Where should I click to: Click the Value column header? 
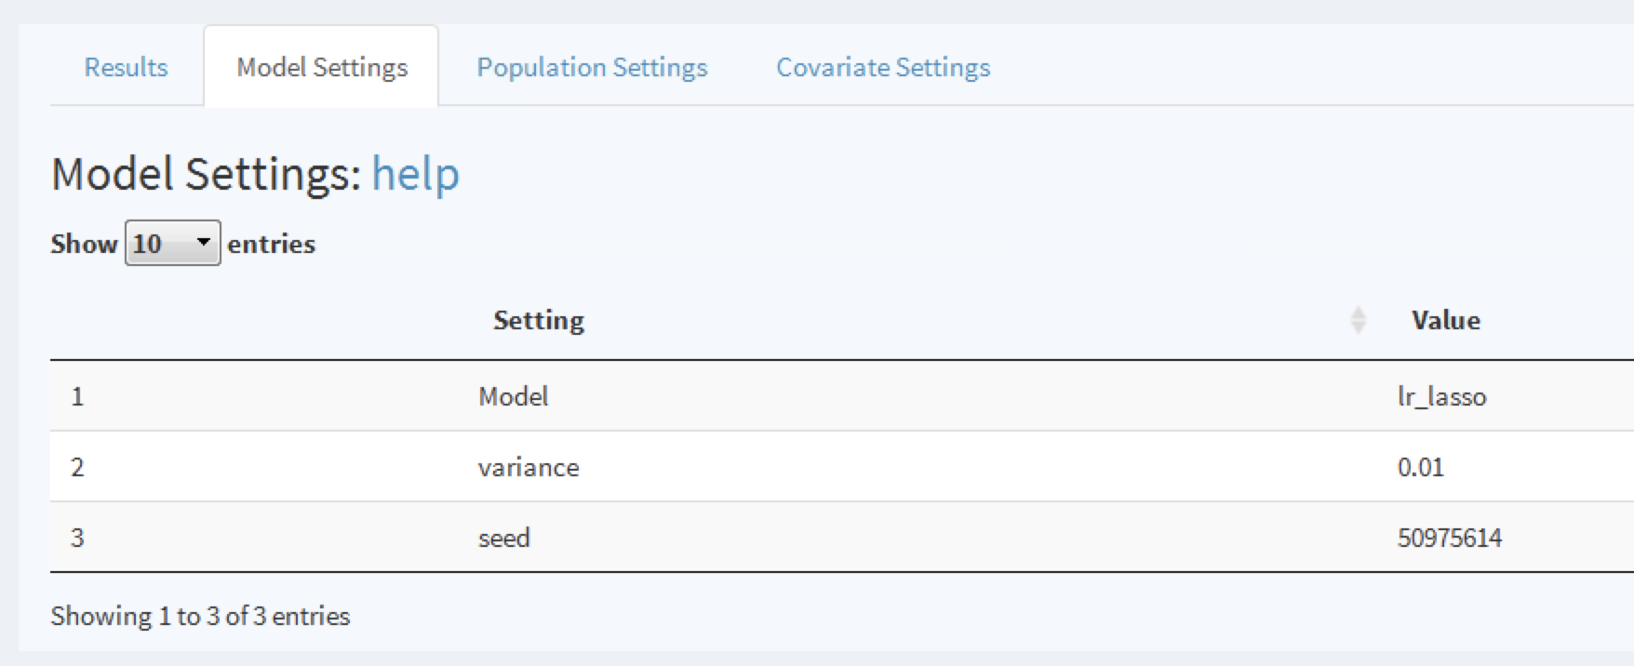1445,320
